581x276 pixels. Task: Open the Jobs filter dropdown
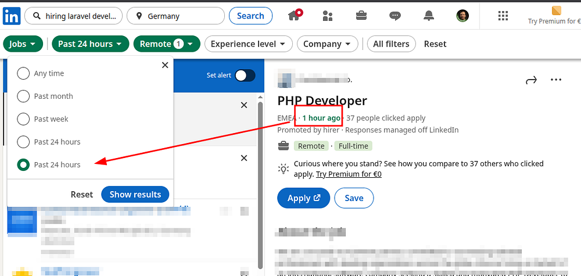(x=23, y=44)
